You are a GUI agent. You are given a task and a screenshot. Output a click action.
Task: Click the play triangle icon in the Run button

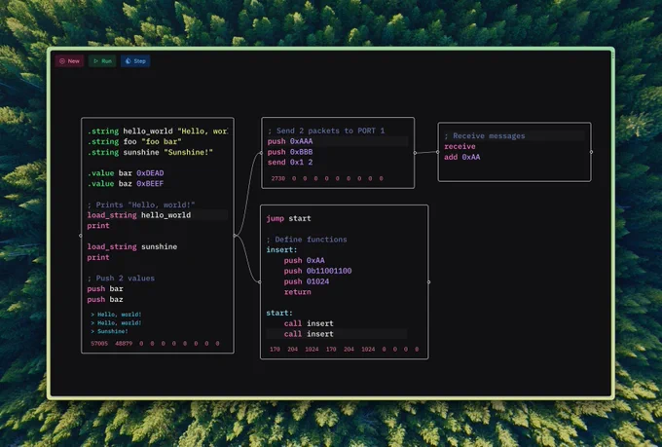pyautogui.click(x=95, y=61)
